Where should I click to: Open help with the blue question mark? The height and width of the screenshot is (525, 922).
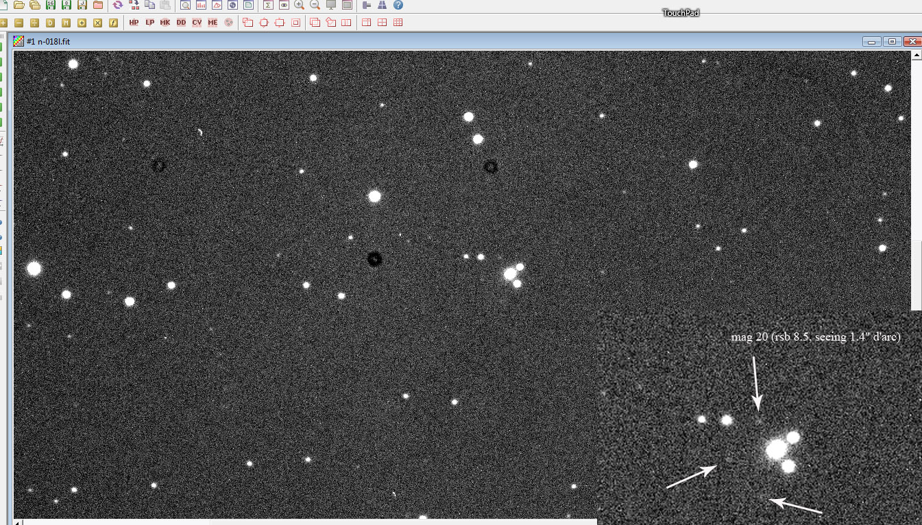coord(398,5)
